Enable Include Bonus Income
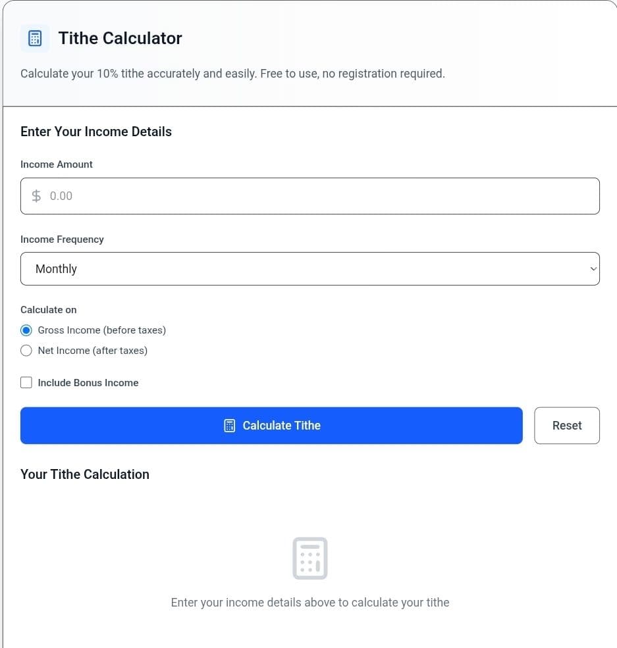Viewport: 617px width, 648px height. (26, 382)
